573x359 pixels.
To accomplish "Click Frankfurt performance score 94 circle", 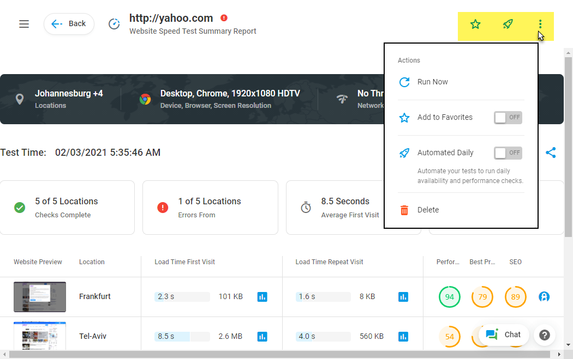I will [x=450, y=297].
